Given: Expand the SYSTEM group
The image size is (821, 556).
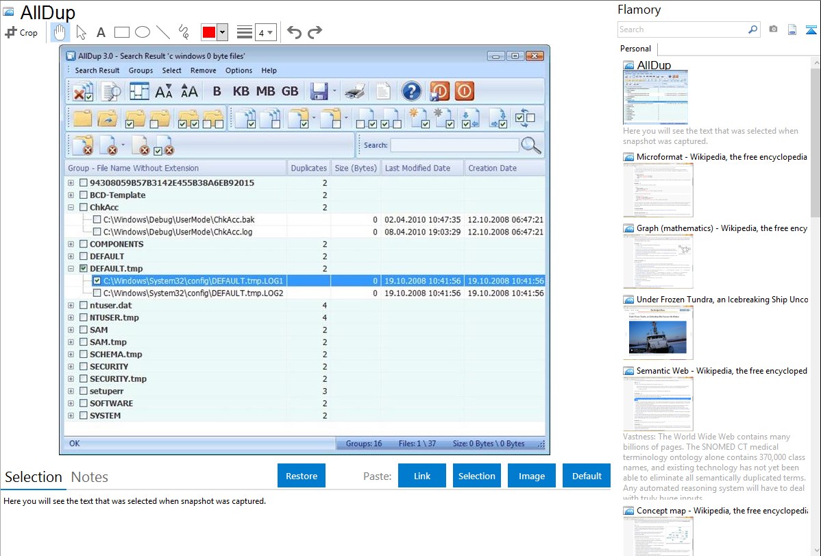Looking at the screenshot, I should 71,416.
